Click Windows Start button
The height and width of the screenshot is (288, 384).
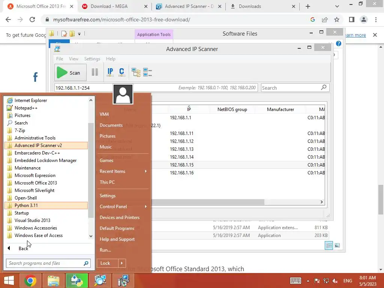pyautogui.click(x=9, y=280)
